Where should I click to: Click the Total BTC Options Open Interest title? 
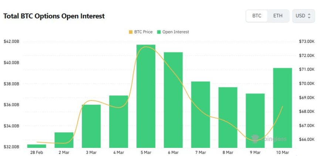[54, 16]
